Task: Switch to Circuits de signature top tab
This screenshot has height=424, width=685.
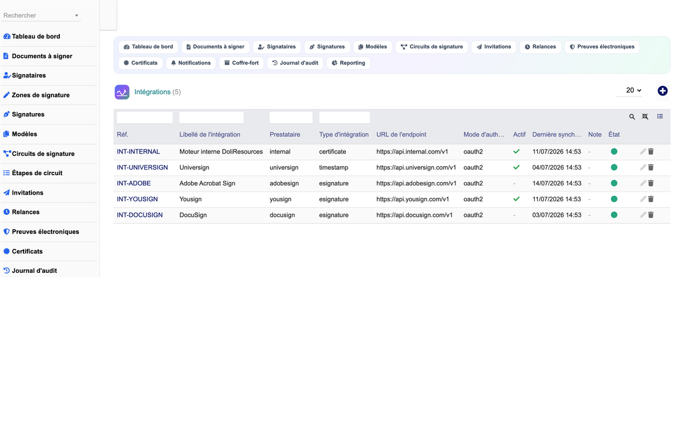Action: tap(432, 47)
